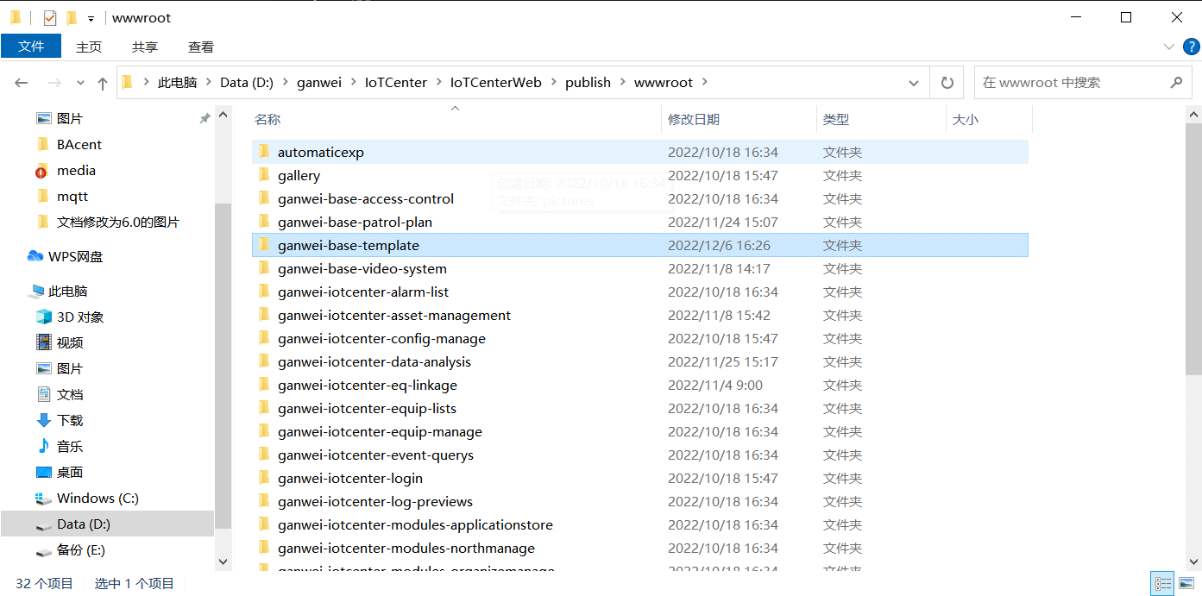The height and width of the screenshot is (596, 1202).
Task: Click ganwei in the address breadcrumb
Action: (x=319, y=83)
